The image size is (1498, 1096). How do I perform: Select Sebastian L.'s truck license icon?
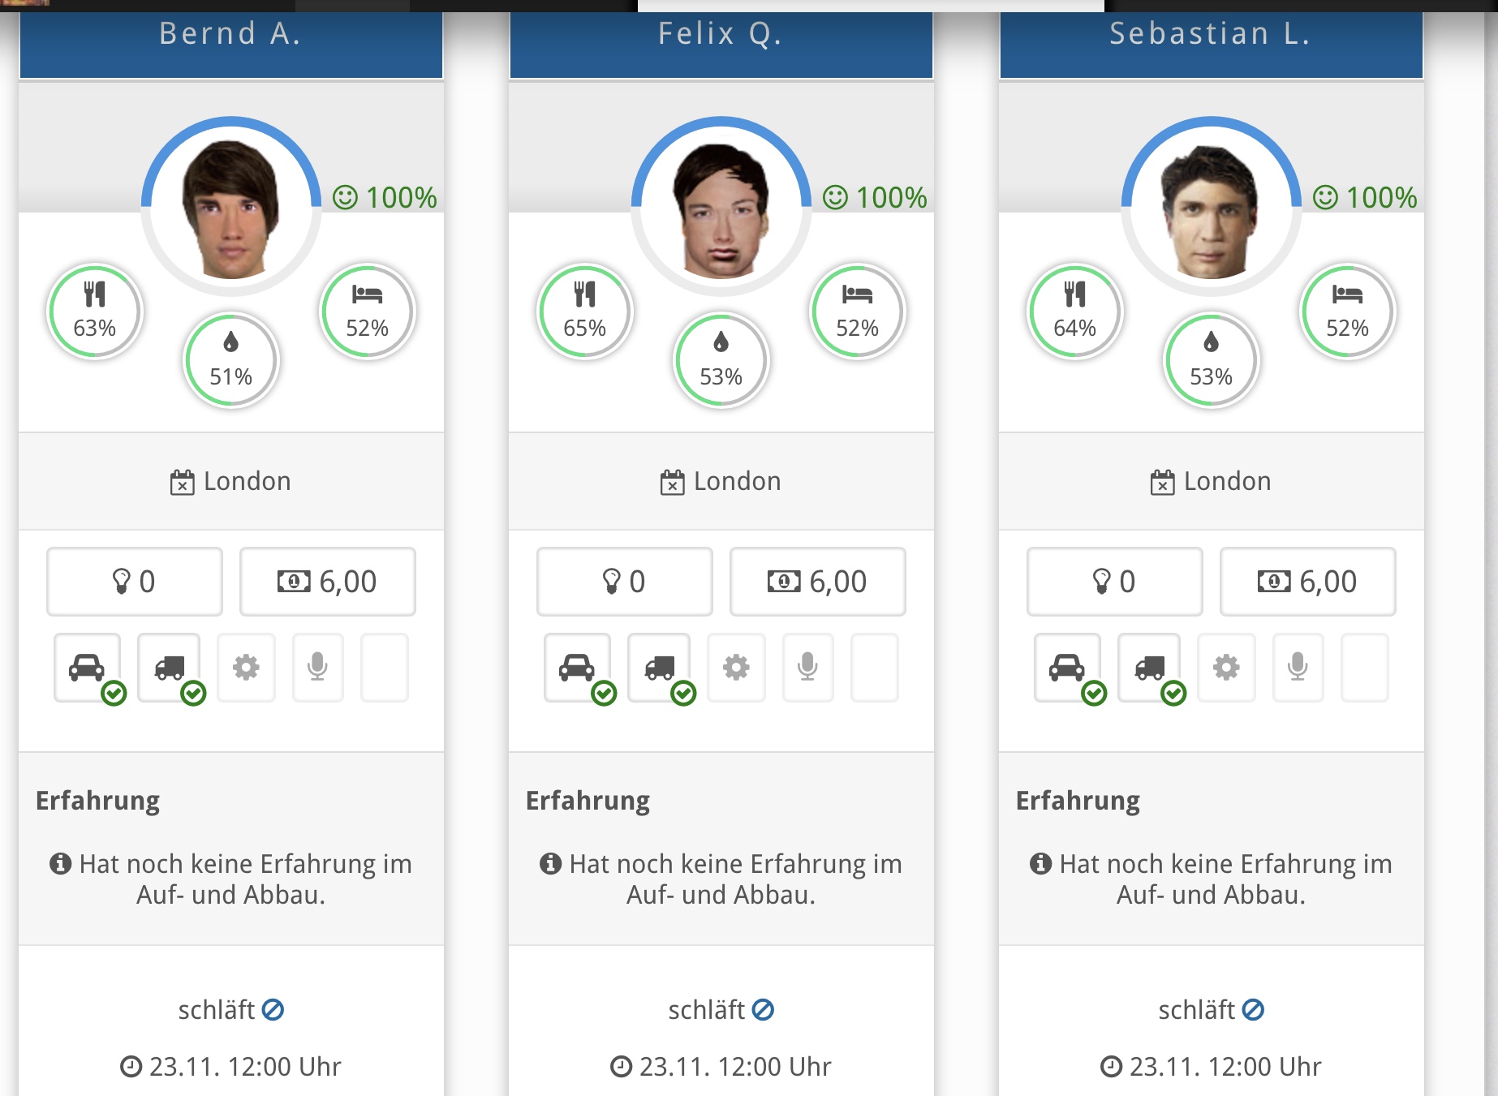1150,668
